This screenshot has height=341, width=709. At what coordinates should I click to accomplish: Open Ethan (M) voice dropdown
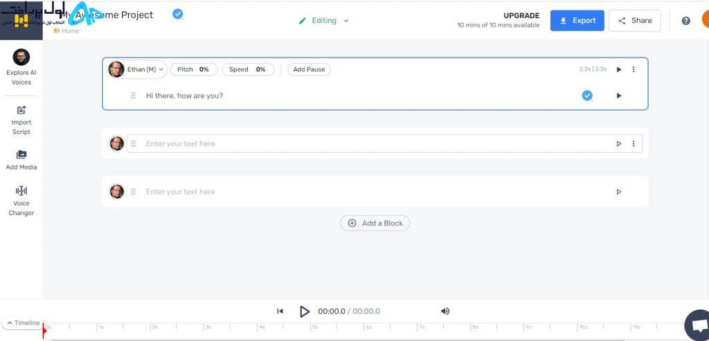click(138, 70)
